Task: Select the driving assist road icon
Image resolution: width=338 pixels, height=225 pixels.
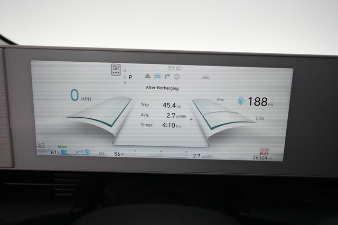Action: click(x=147, y=76)
